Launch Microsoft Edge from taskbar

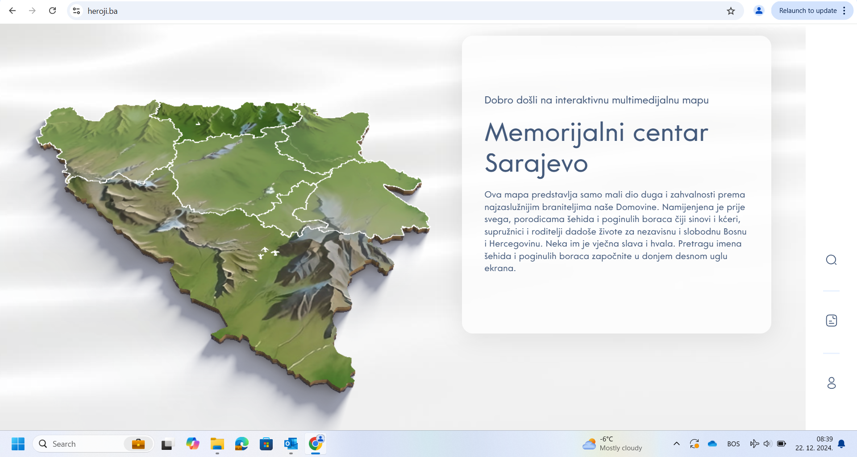(x=242, y=444)
